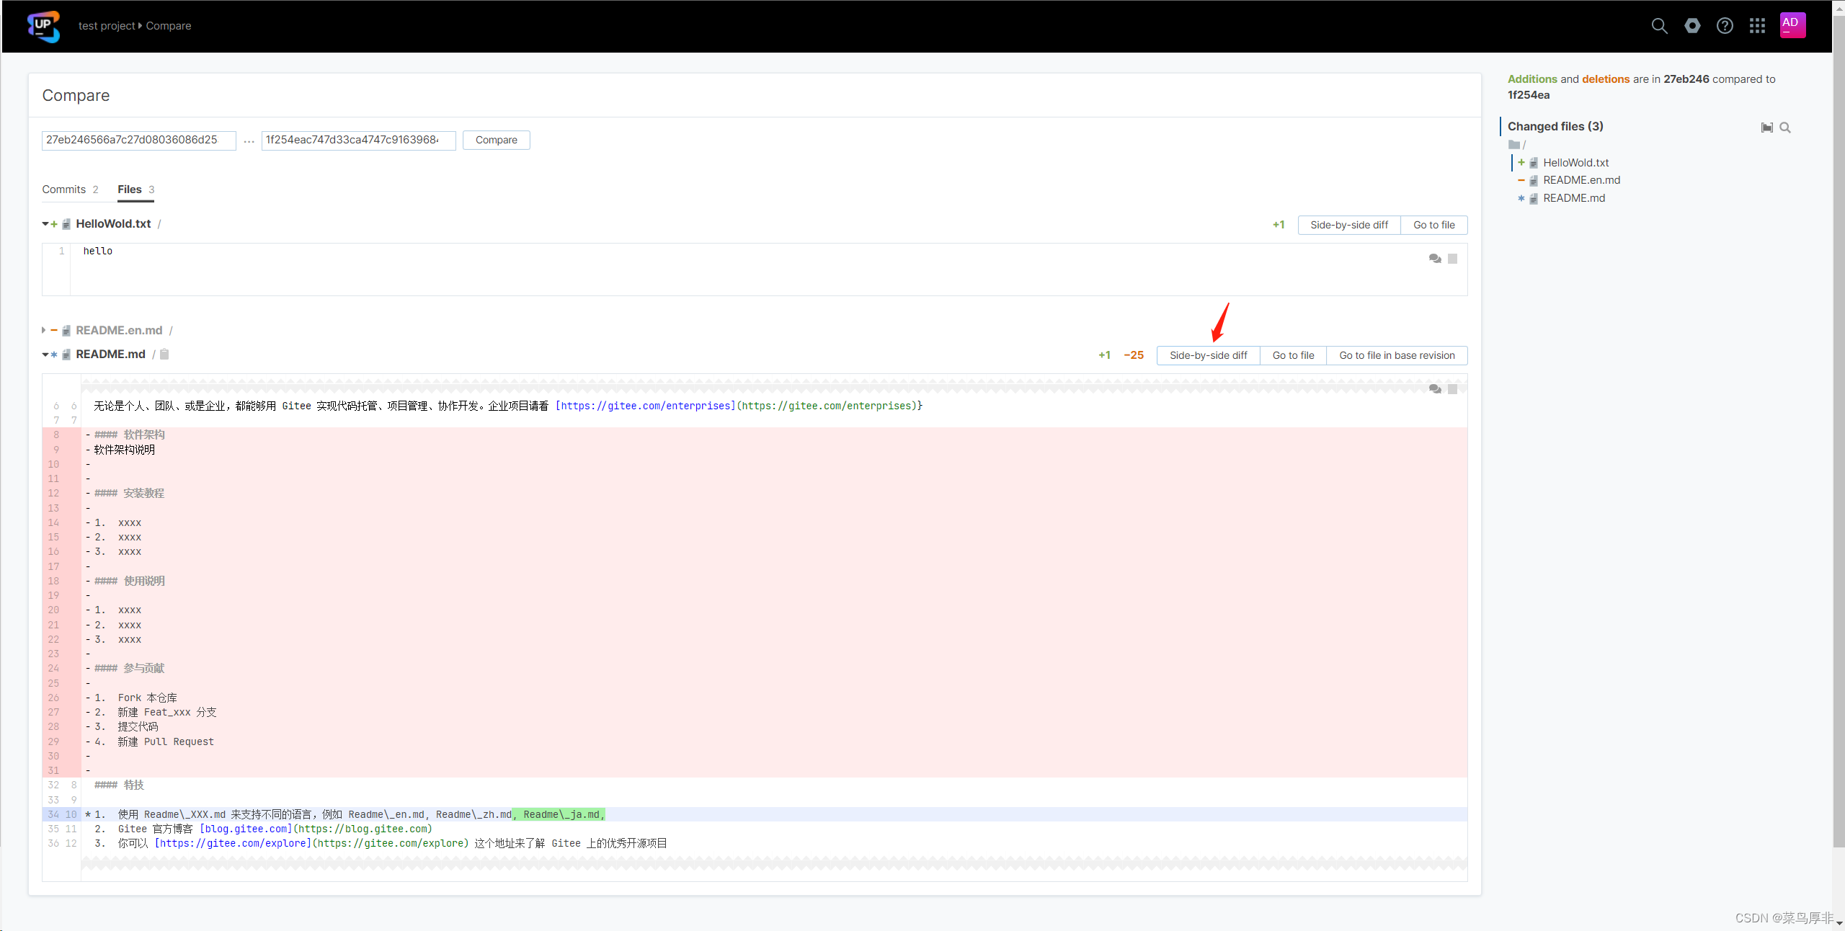This screenshot has width=1845, height=931.
Task: Open help question mark icon
Action: (1725, 26)
